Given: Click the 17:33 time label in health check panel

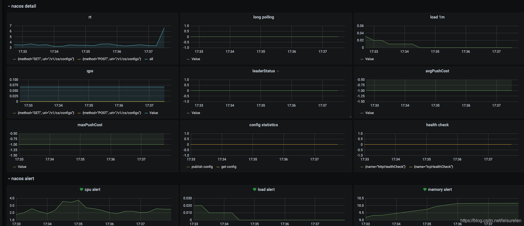Looking at the screenshot, I should coord(365,159).
